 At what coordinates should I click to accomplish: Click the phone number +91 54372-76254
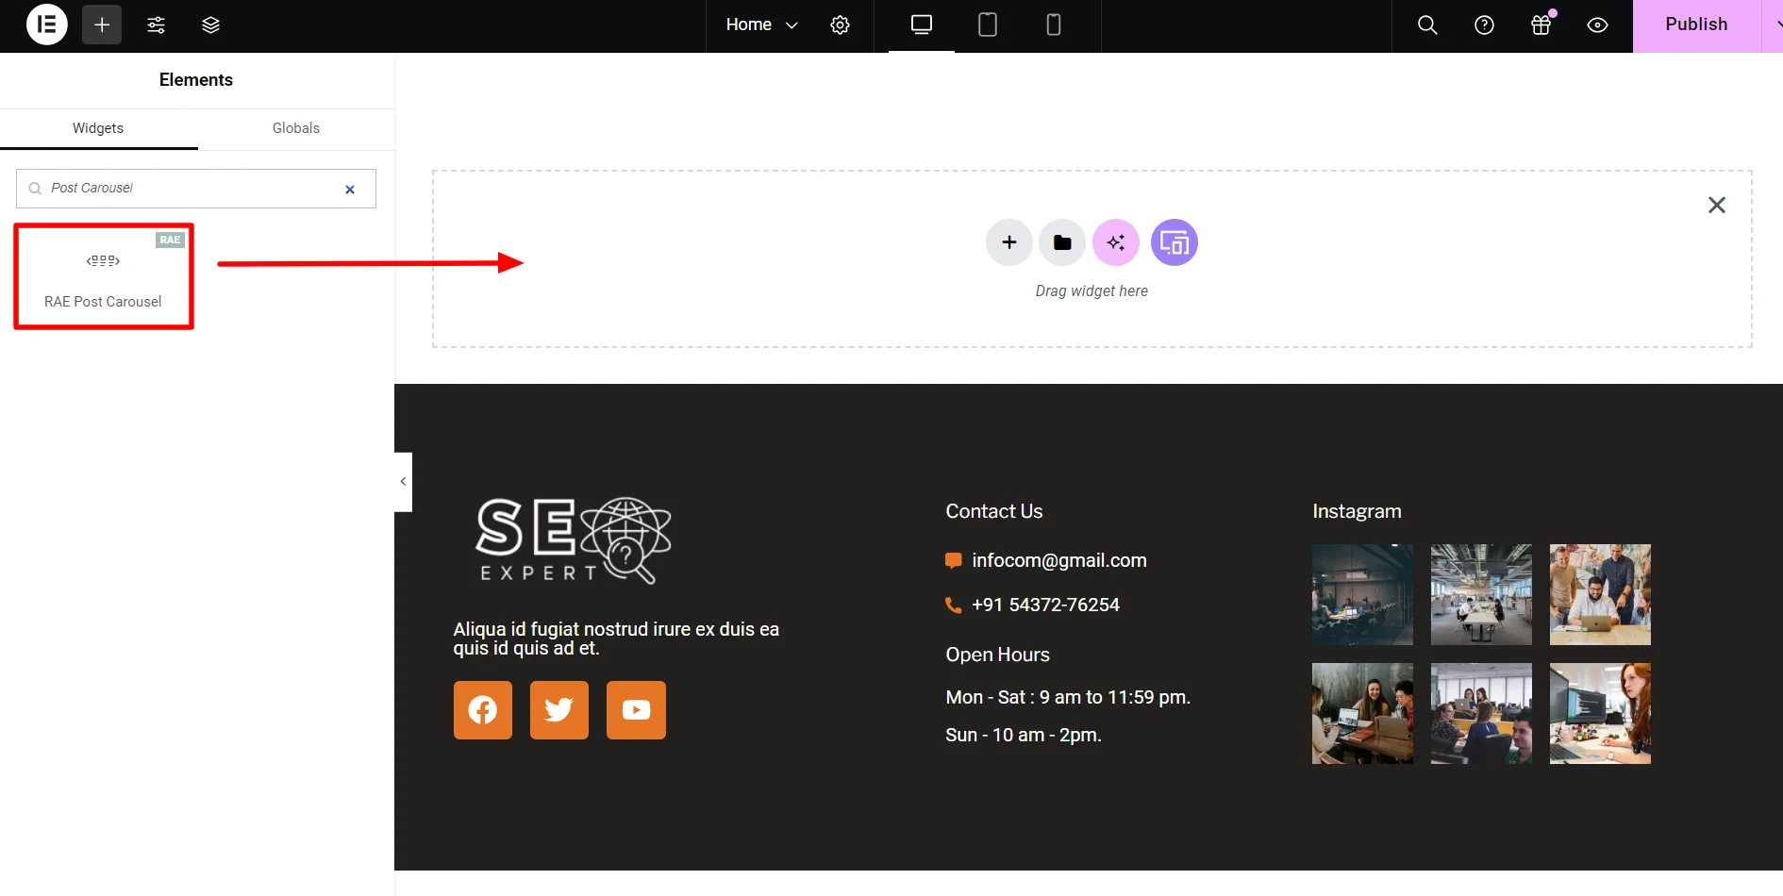[x=1045, y=605]
